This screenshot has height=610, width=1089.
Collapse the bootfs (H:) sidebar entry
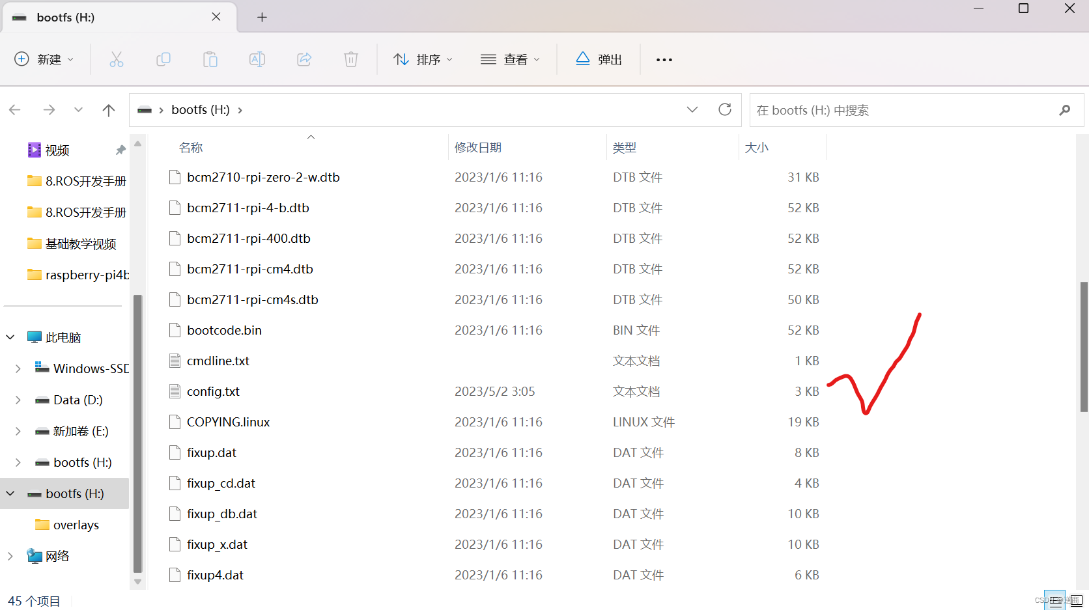tap(10, 493)
